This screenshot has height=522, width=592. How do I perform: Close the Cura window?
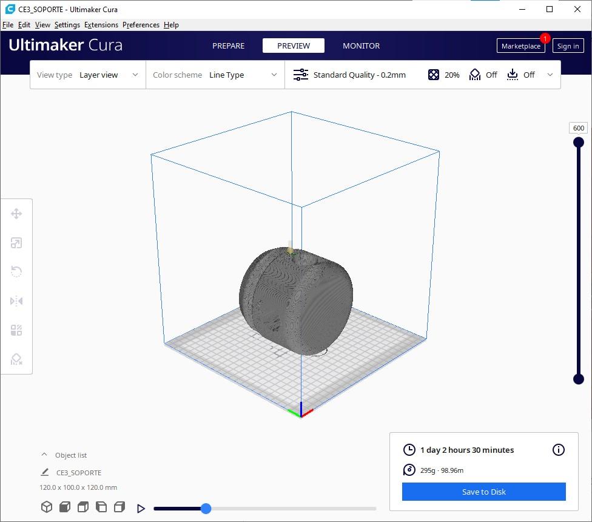[x=577, y=9]
